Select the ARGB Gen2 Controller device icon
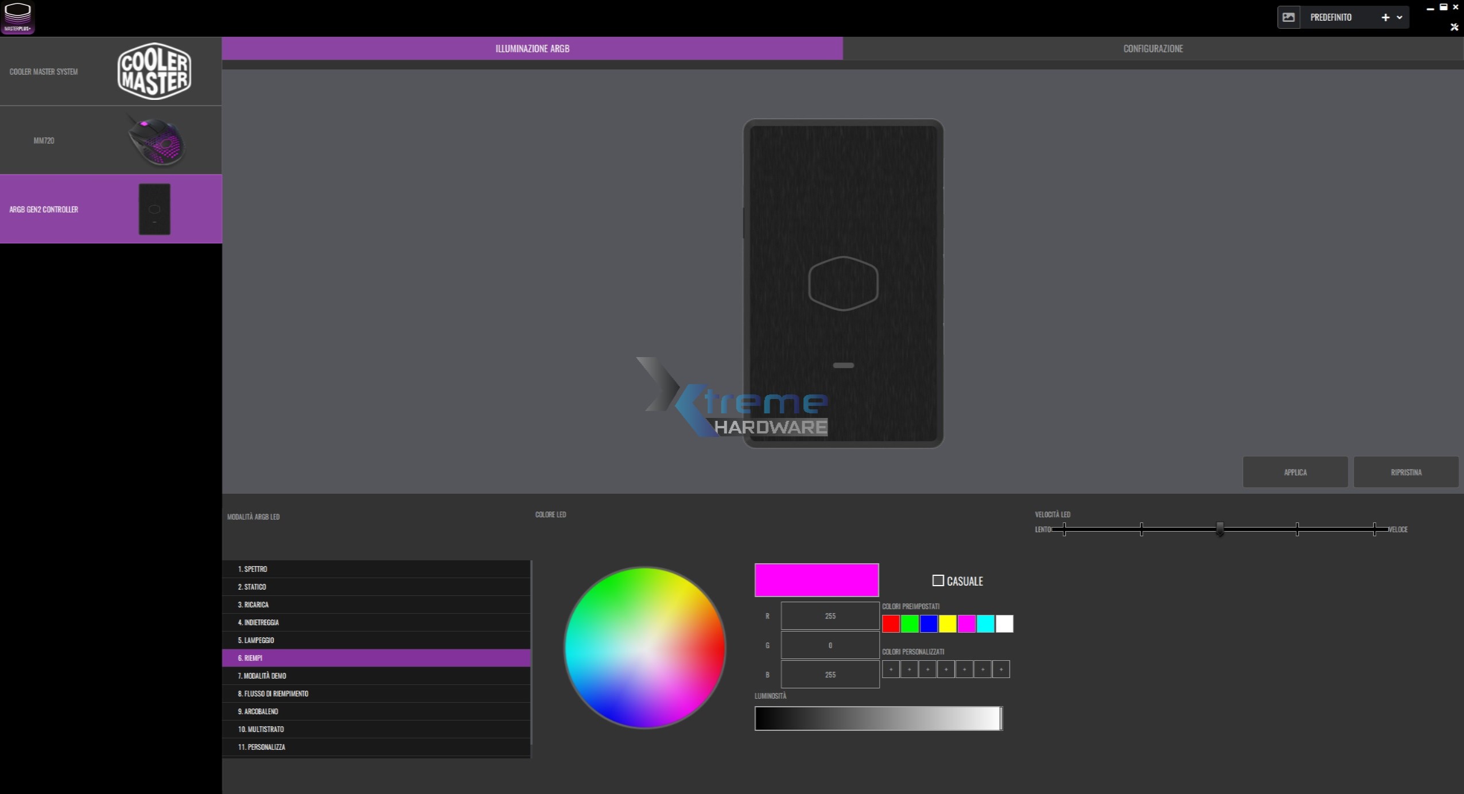This screenshot has width=1464, height=794. [154, 209]
